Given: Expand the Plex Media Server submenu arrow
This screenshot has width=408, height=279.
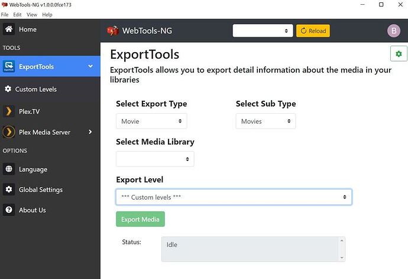Looking at the screenshot, I should (x=90, y=132).
